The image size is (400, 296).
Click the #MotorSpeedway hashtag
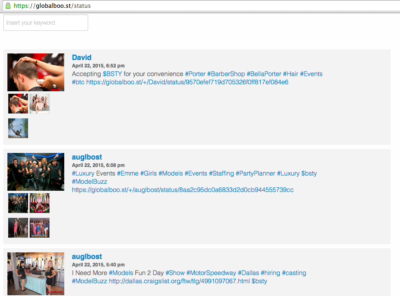(x=211, y=273)
